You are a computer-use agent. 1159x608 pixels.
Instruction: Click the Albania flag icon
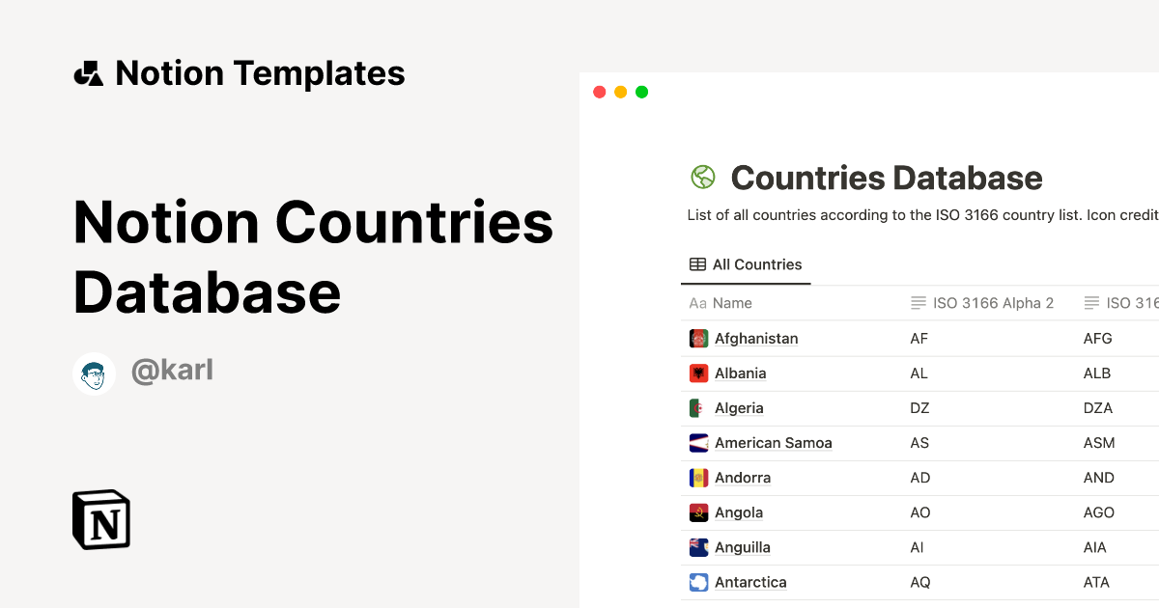[x=698, y=373]
